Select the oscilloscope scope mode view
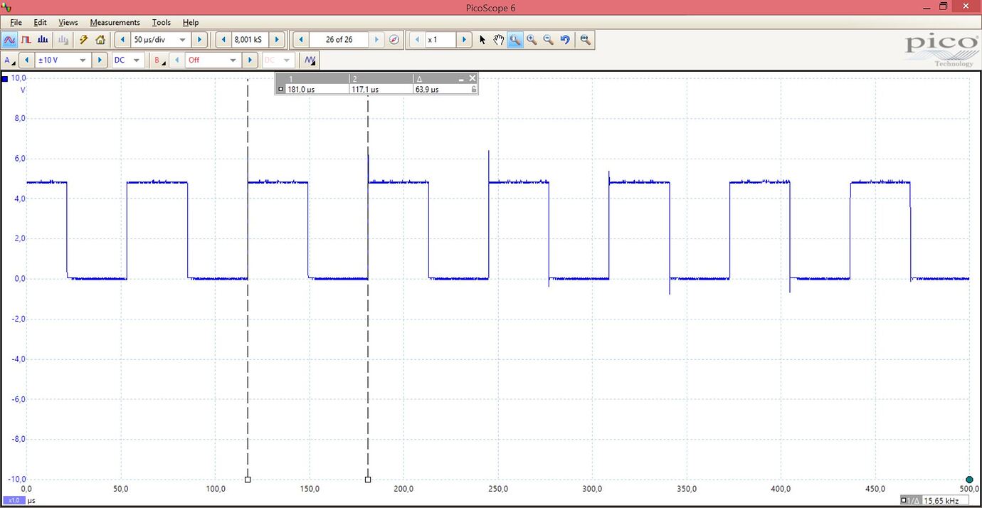 9,39
